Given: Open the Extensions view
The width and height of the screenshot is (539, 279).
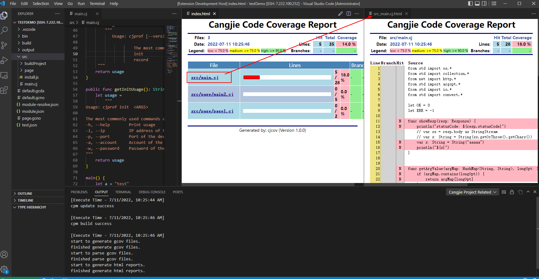Looking at the screenshot, I should point(4,90).
